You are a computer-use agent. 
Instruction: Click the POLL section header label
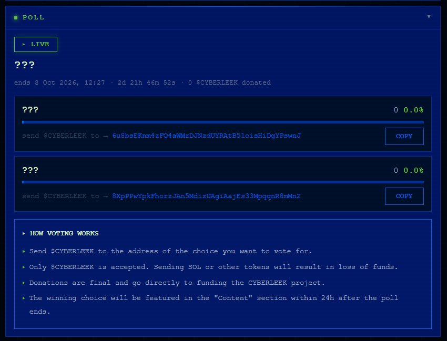click(x=33, y=17)
